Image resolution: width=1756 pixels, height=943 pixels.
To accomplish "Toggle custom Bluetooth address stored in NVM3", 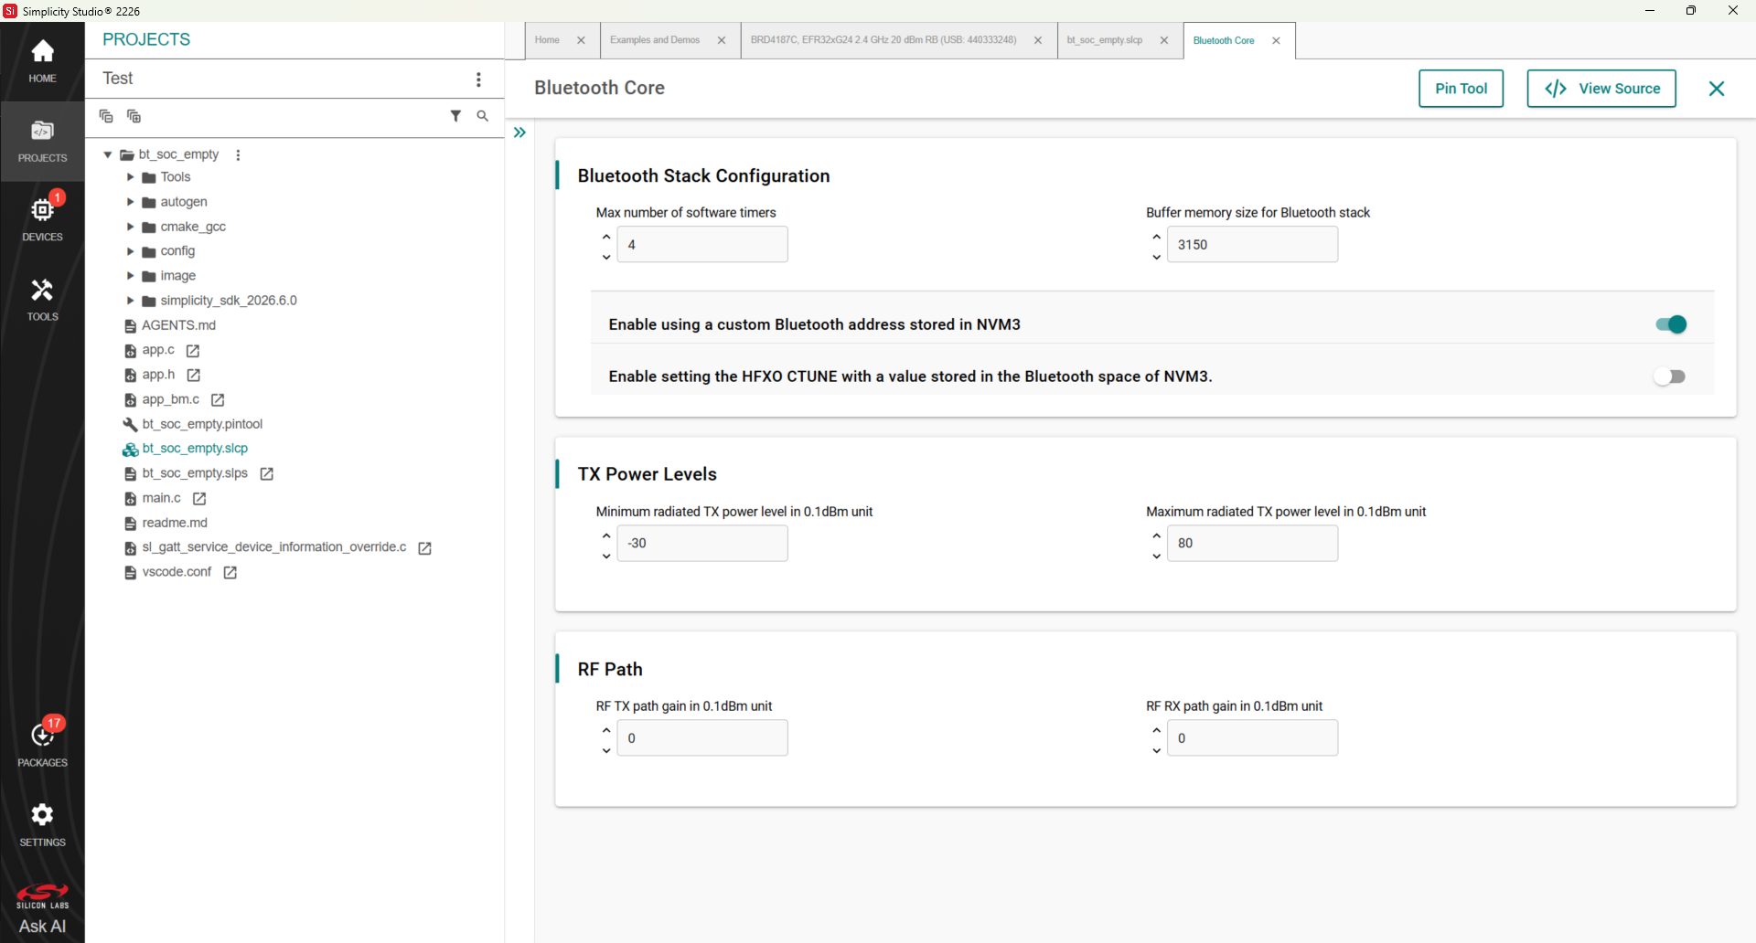I will point(1671,324).
